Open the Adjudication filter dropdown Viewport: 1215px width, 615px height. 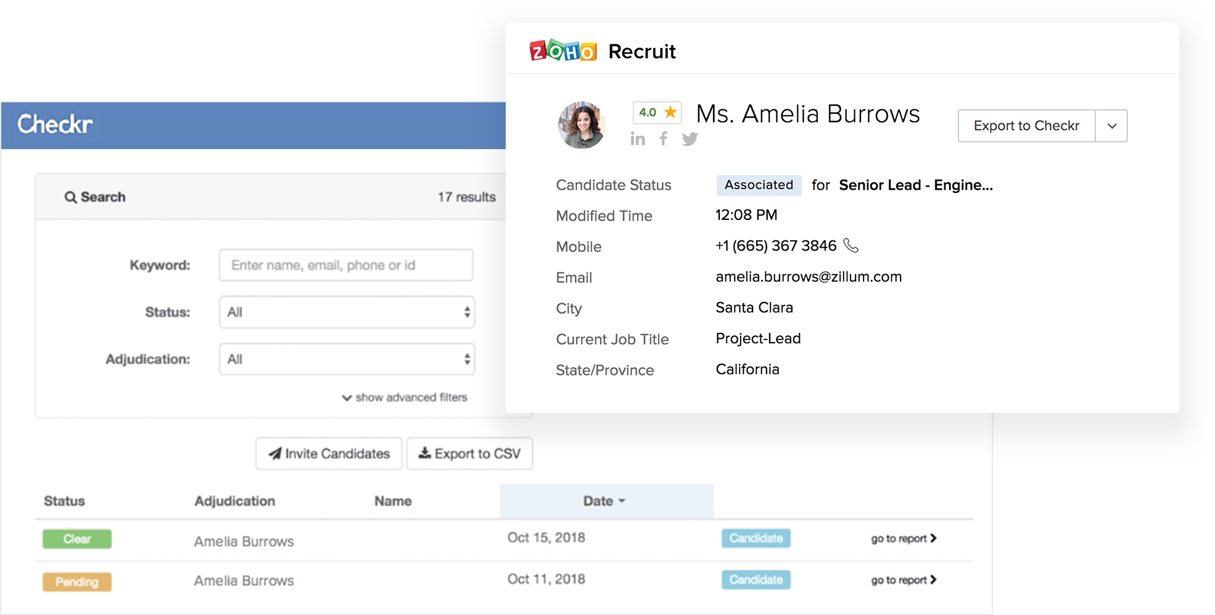pos(346,359)
